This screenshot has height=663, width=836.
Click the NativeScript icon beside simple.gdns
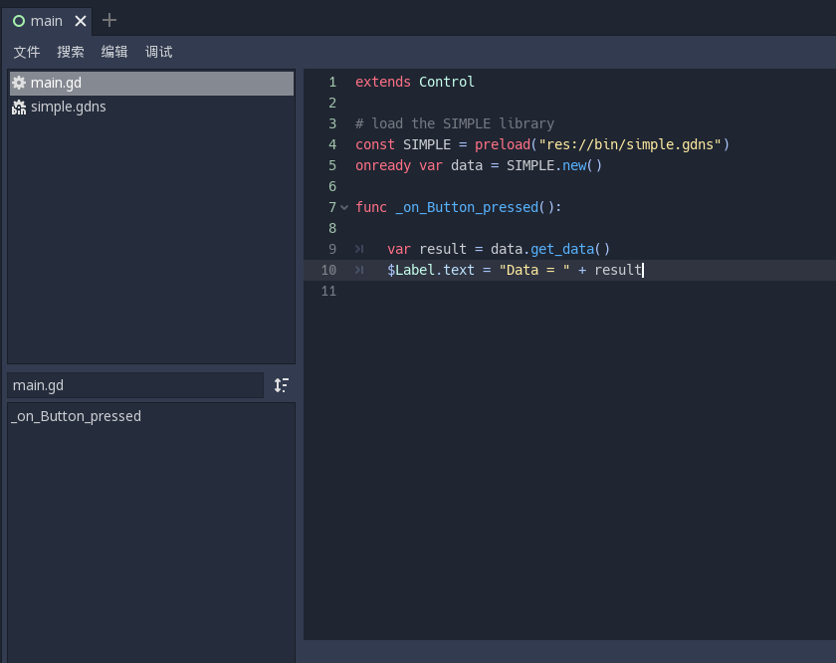(x=18, y=107)
